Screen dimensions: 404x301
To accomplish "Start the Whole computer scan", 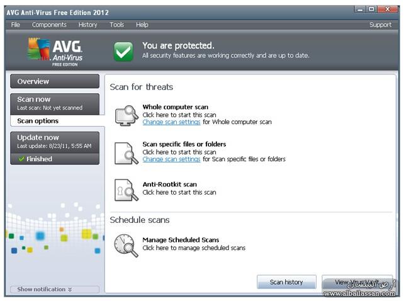I will (175, 107).
